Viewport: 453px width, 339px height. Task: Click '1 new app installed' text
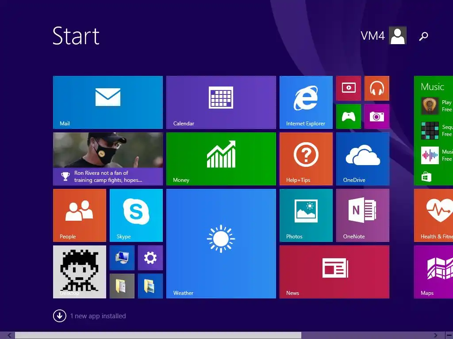tap(98, 316)
